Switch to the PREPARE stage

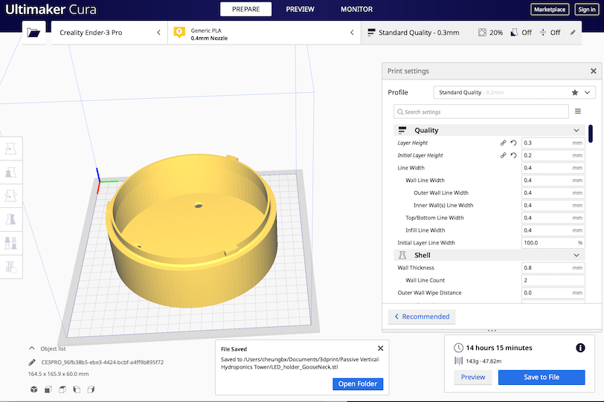pos(245,9)
